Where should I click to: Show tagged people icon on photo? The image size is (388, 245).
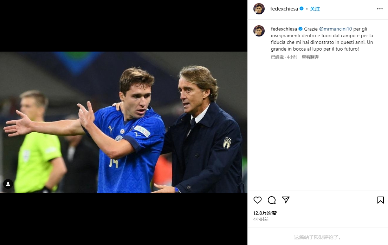coord(8,184)
